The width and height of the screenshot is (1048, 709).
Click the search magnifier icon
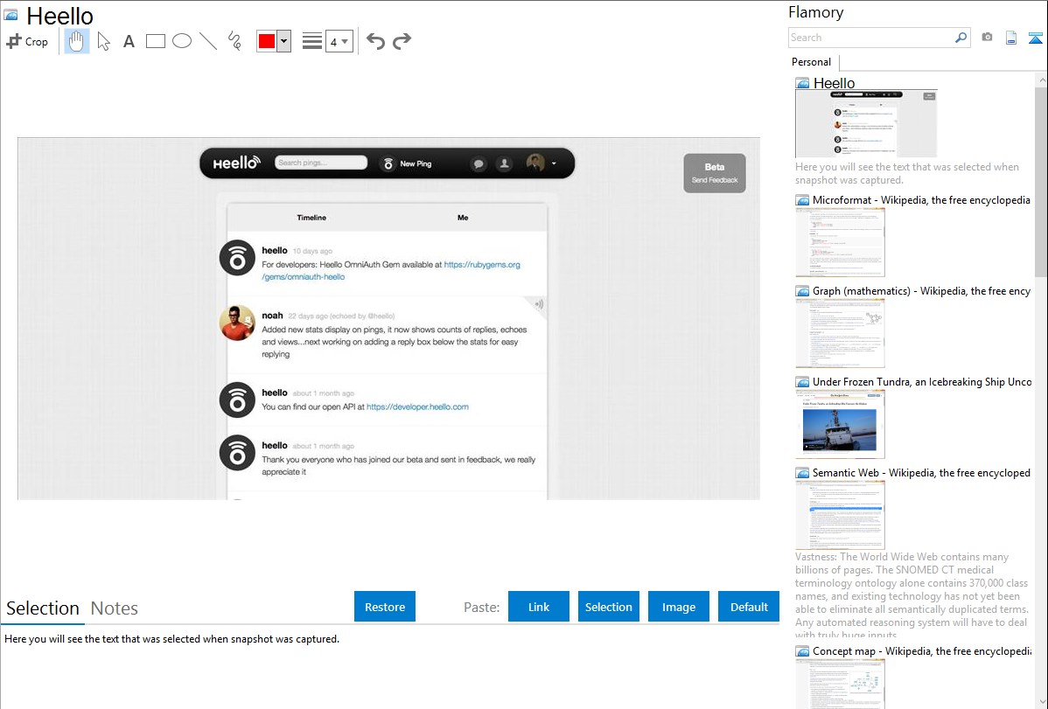point(961,38)
